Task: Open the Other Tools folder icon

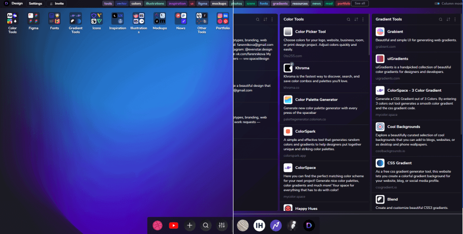Action: [x=202, y=18]
